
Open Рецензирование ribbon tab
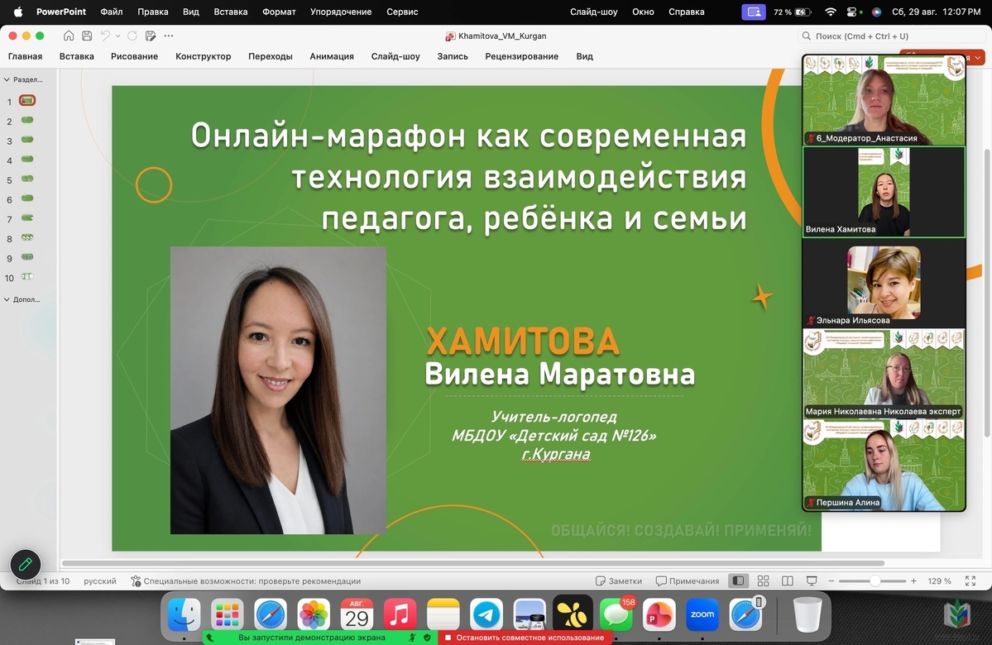521,56
